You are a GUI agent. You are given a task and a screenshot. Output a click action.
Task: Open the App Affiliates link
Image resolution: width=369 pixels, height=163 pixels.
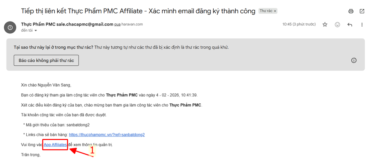(x=55, y=144)
